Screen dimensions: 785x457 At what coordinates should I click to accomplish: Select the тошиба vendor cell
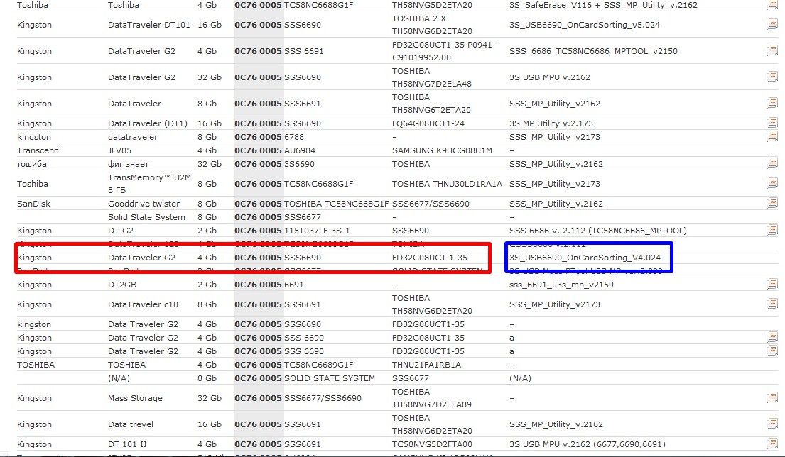click(31, 164)
